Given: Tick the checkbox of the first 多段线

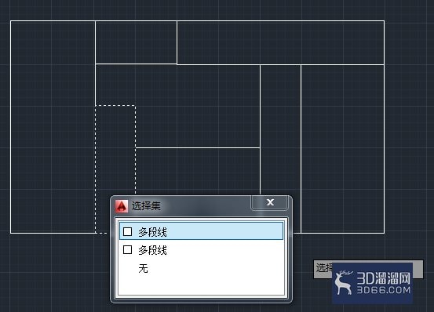Looking at the screenshot, I should click(127, 231).
